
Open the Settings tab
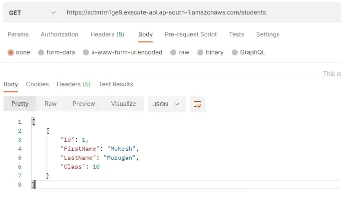pyautogui.click(x=268, y=34)
